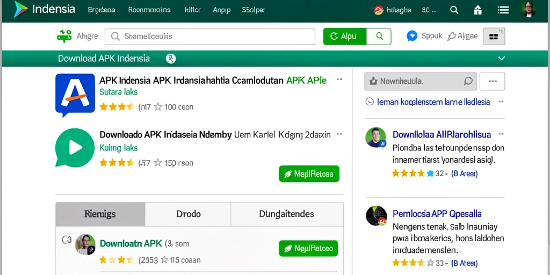
Task: Click the (B Areer) link after rating 32
Action: (x=464, y=173)
